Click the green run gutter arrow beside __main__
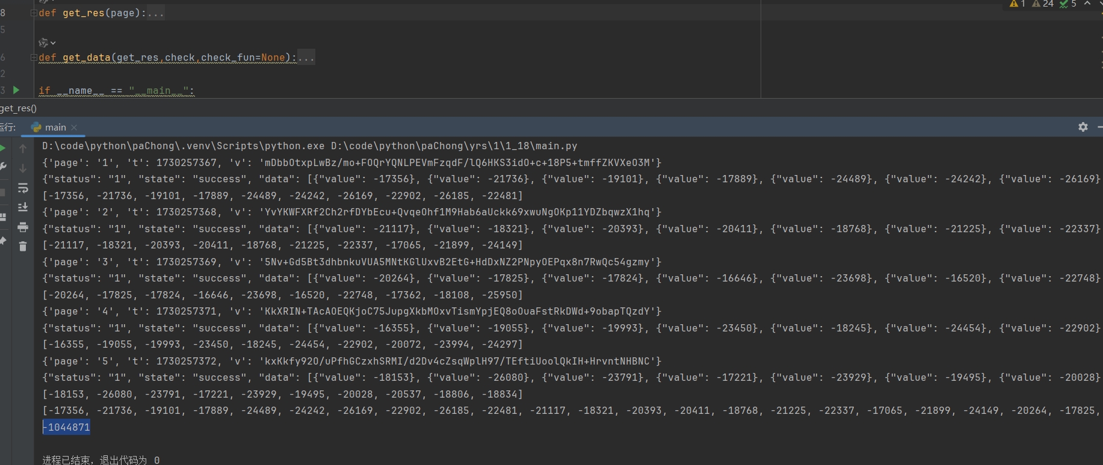The height and width of the screenshot is (465, 1103). (16, 90)
